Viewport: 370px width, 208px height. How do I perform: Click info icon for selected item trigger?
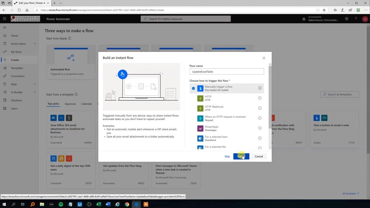[260, 138]
